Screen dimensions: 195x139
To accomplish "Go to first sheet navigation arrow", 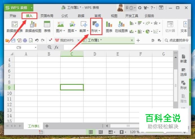I will (x=7, y=126).
